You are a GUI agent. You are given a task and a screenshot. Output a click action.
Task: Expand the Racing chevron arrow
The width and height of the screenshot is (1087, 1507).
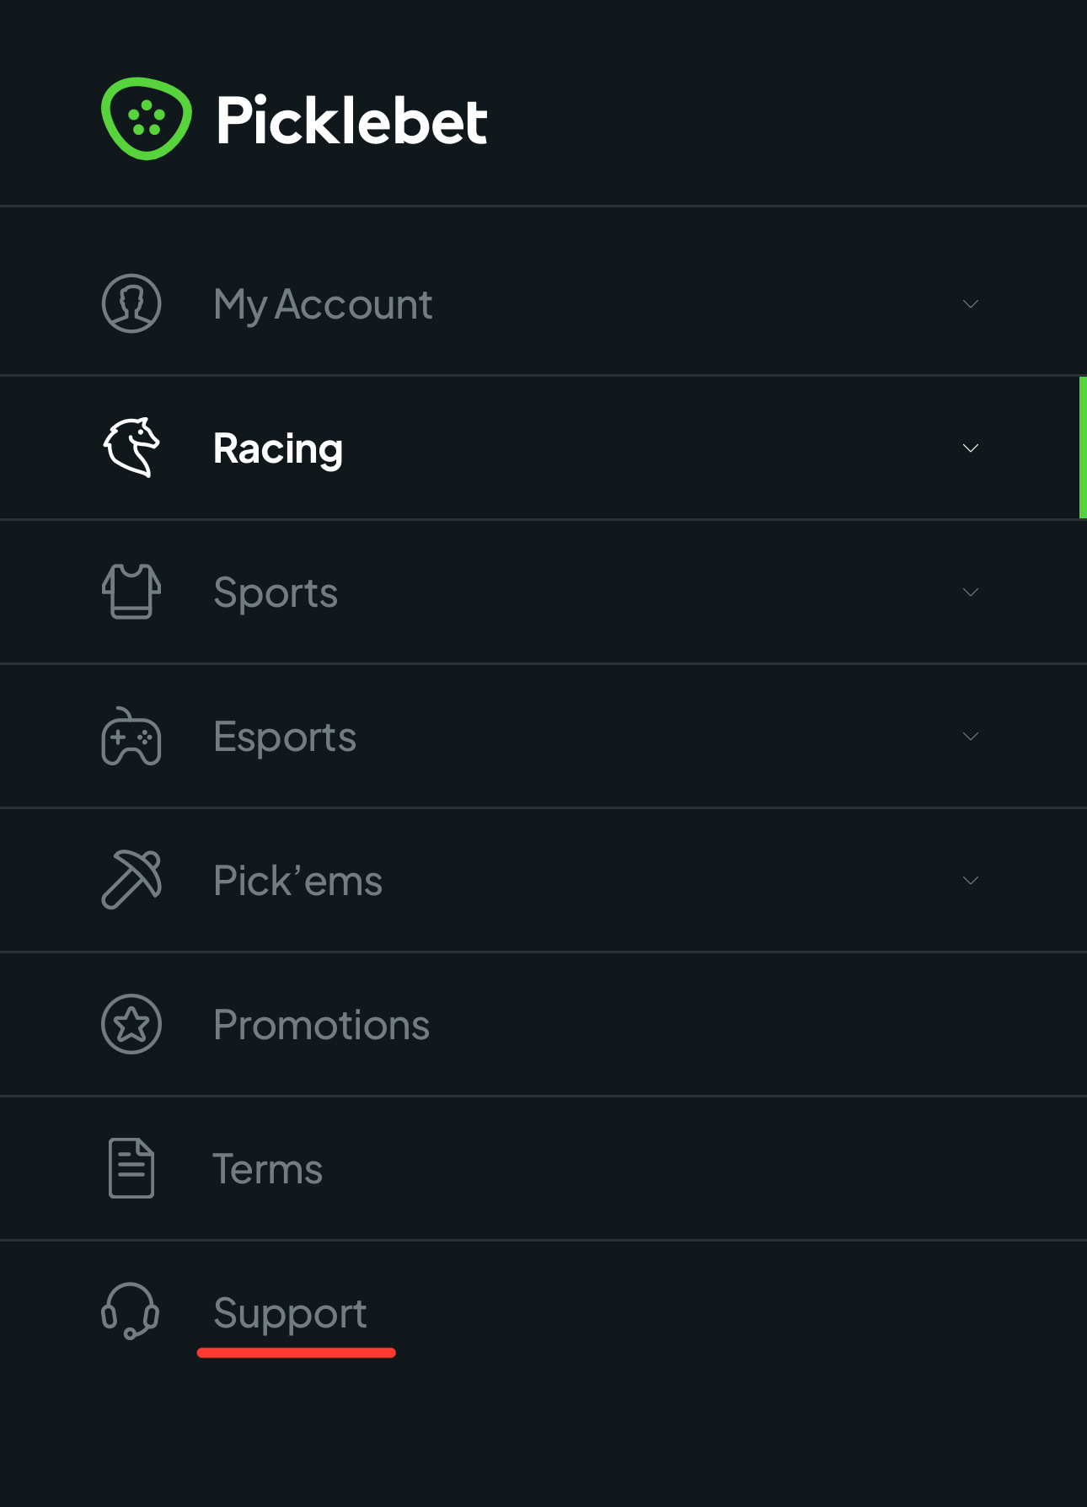(x=971, y=448)
